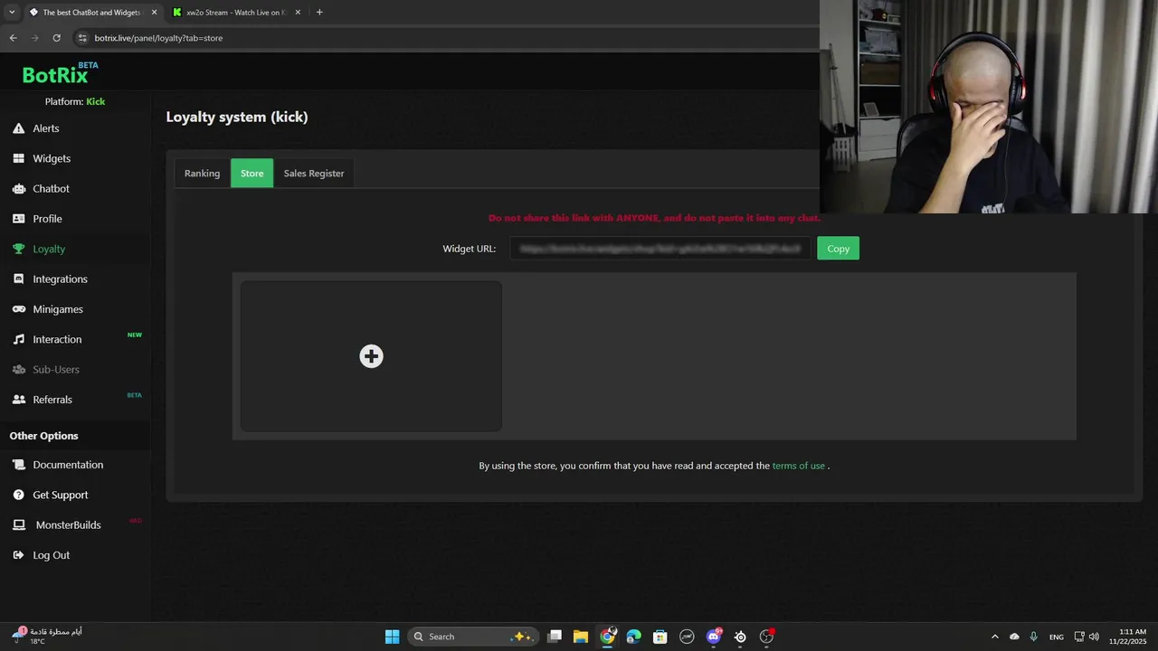The height and width of the screenshot is (651, 1158).
Task: Open OBS Studio from taskbar
Action: point(767,637)
